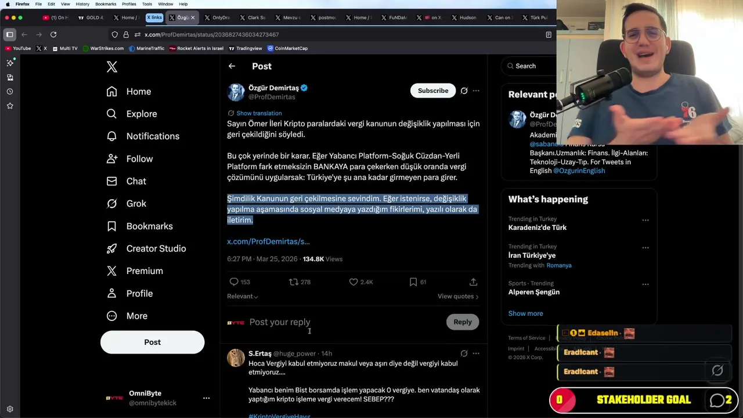
Task: Open the Bookmarks menu in menu bar
Action: (106, 4)
